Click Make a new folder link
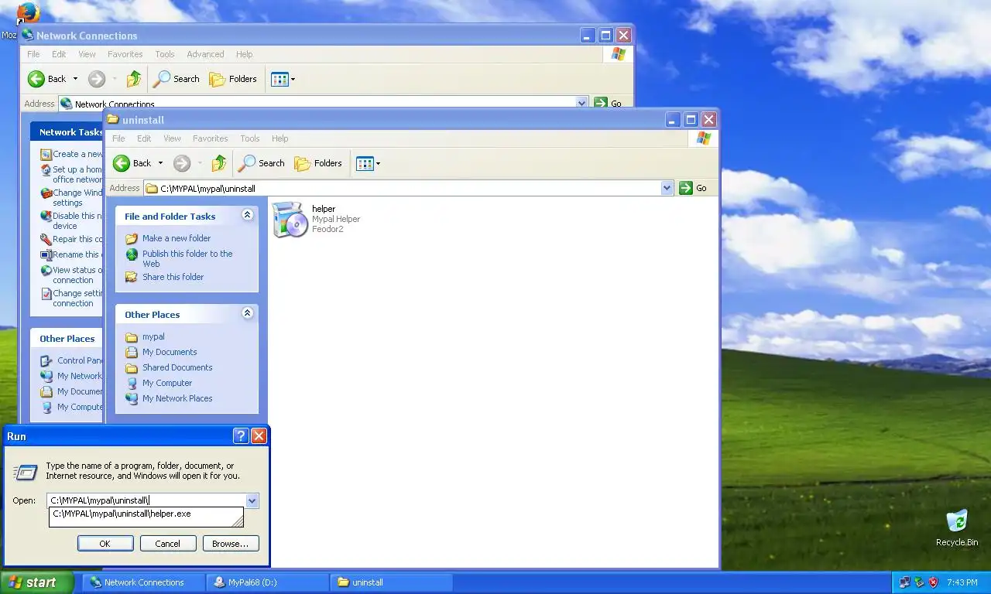Image resolution: width=991 pixels, height=594 pixels. pos(177,238)
